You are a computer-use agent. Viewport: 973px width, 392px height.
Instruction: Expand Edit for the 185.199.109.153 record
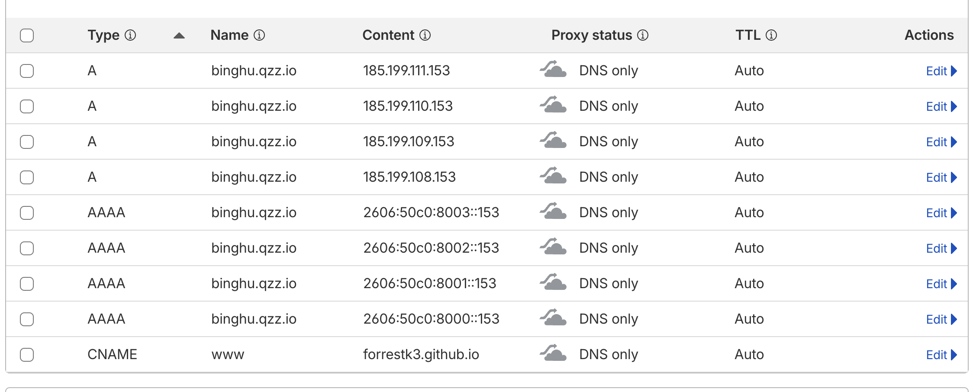[x=941, y=142]
